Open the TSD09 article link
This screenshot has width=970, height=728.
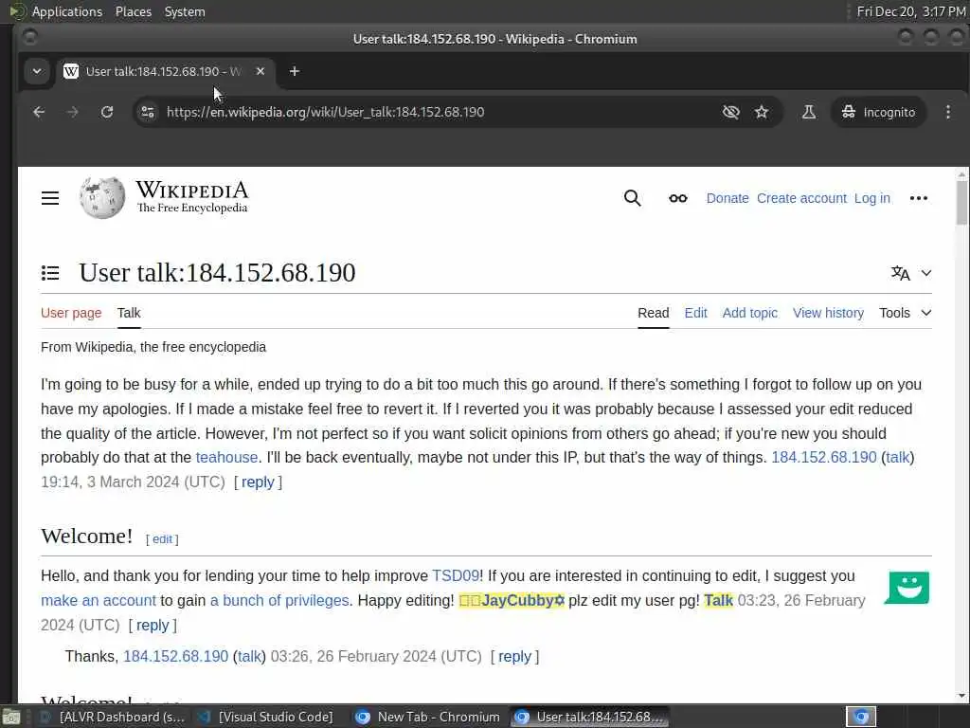click(456, 575)
